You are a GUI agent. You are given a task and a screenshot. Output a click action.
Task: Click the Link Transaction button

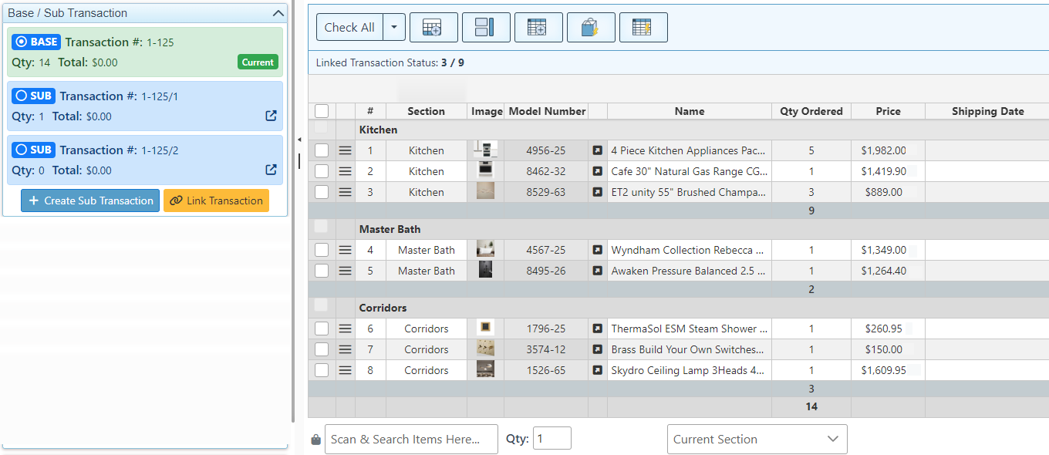click(216, 201)
